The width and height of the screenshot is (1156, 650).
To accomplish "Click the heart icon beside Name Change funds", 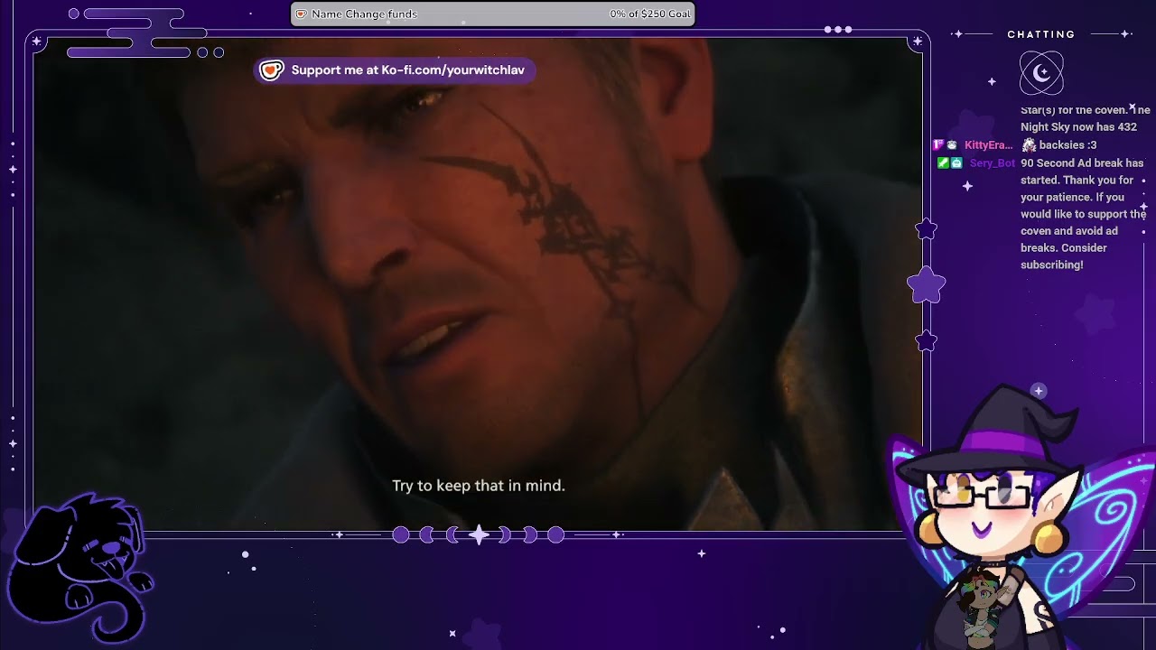I will pos(301,14).
